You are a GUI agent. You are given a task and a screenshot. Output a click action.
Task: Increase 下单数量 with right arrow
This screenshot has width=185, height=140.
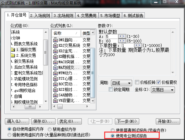140,45
